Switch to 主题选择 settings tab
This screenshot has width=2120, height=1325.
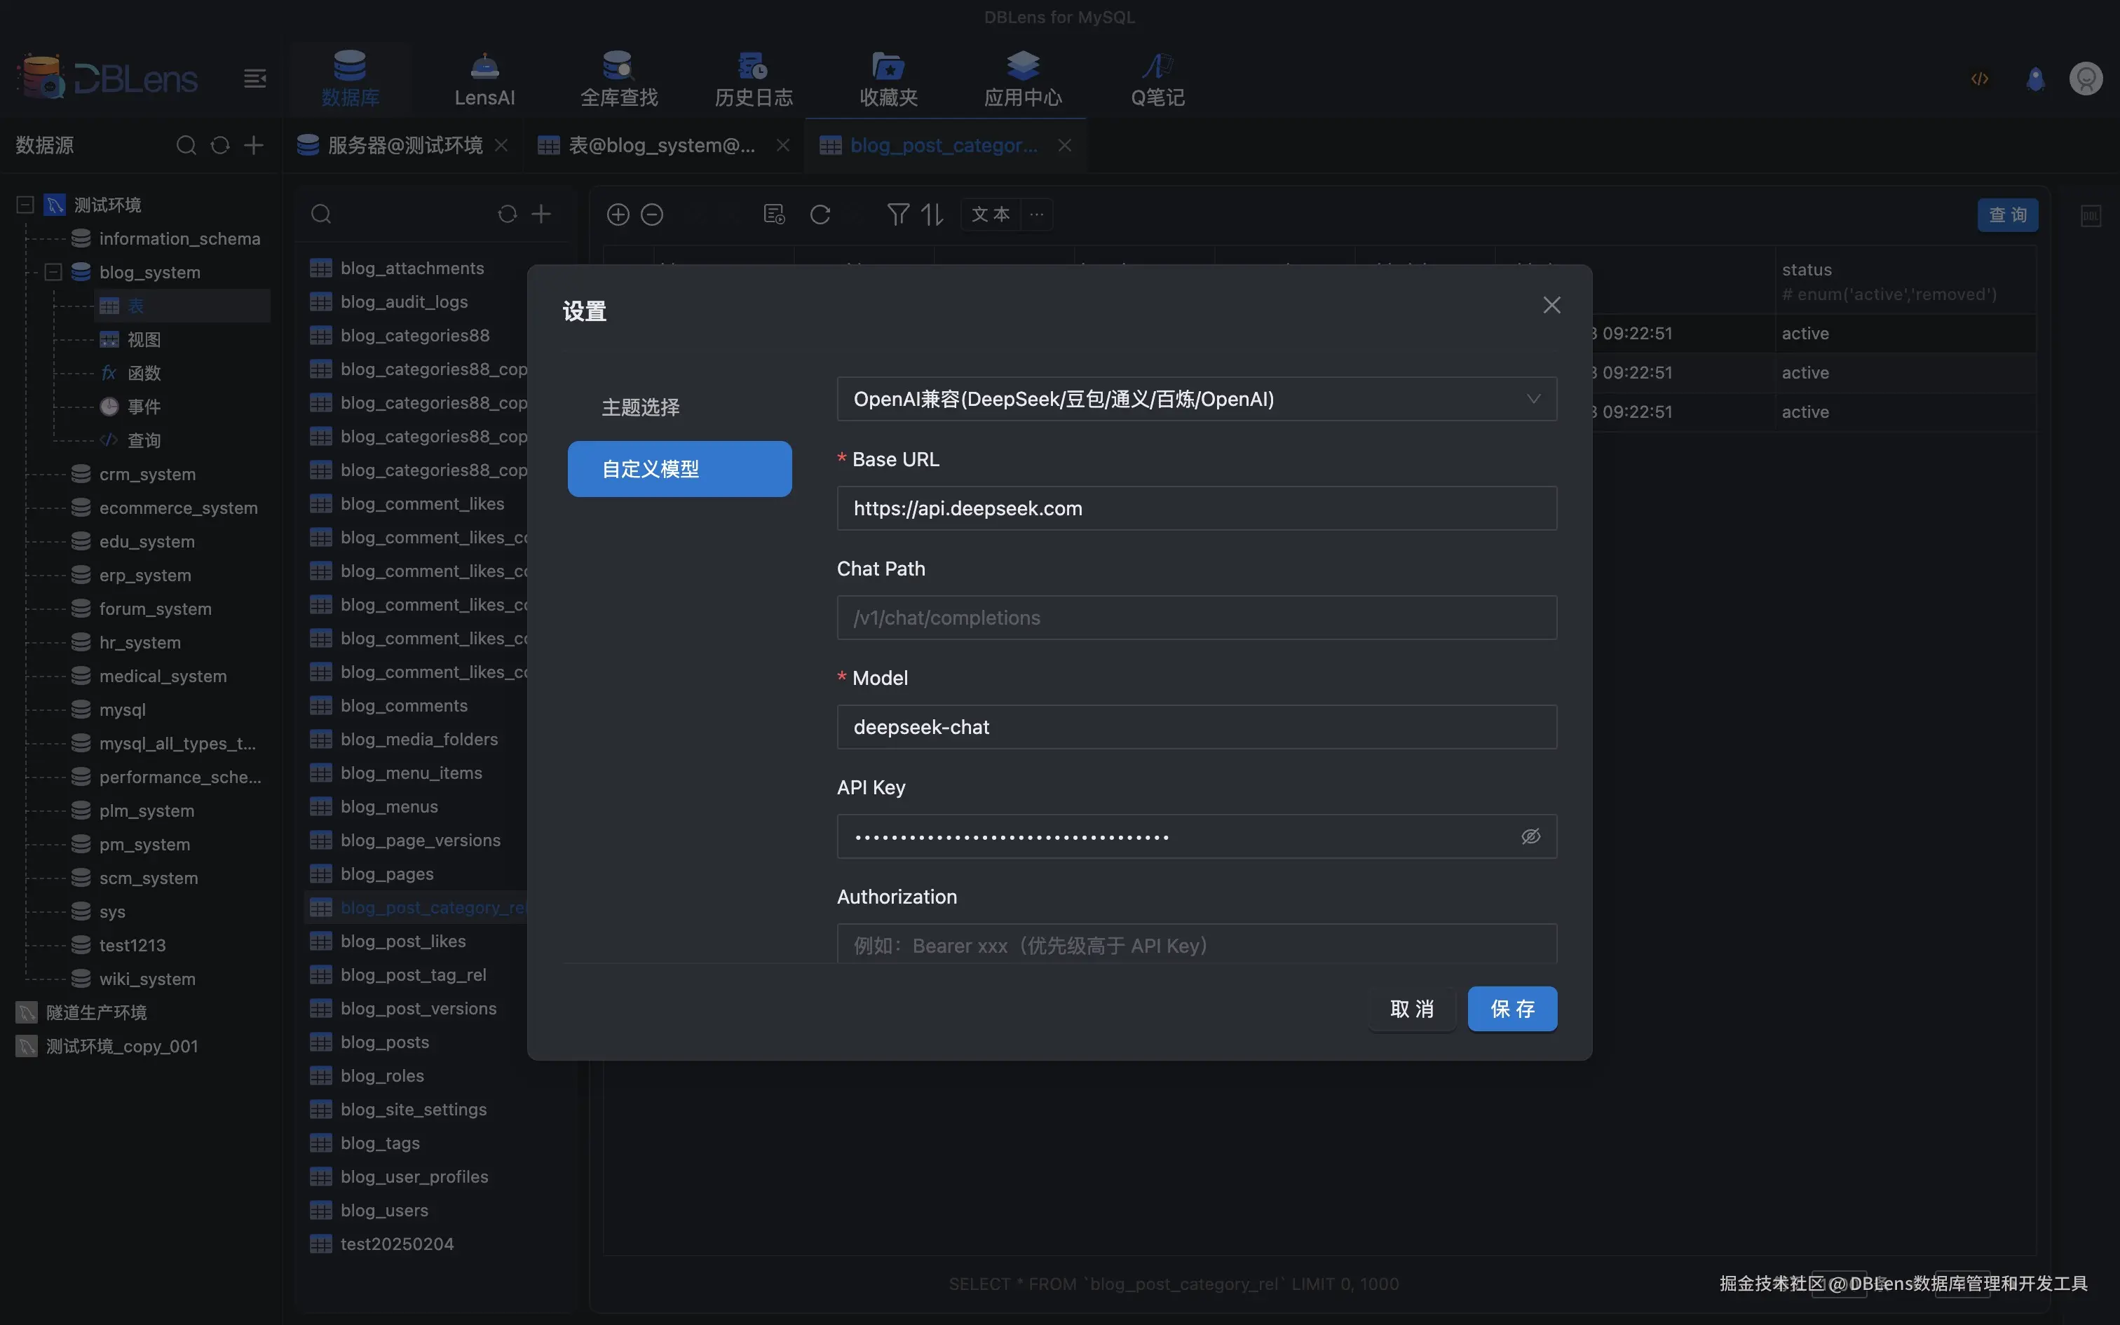(640, 407)
